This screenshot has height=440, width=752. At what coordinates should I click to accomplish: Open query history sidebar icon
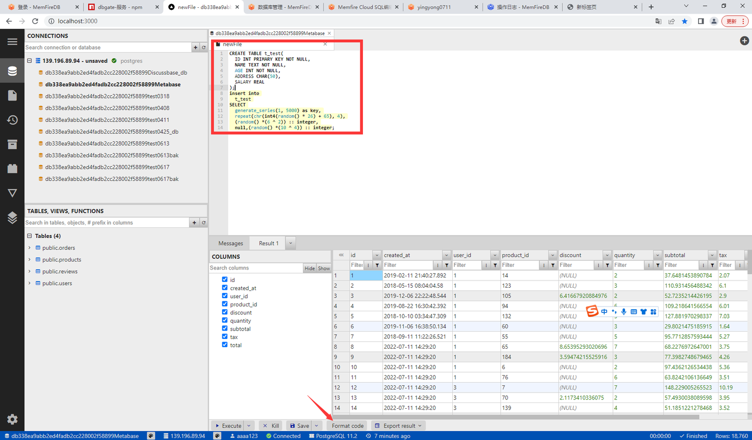(x=12, y=120)
